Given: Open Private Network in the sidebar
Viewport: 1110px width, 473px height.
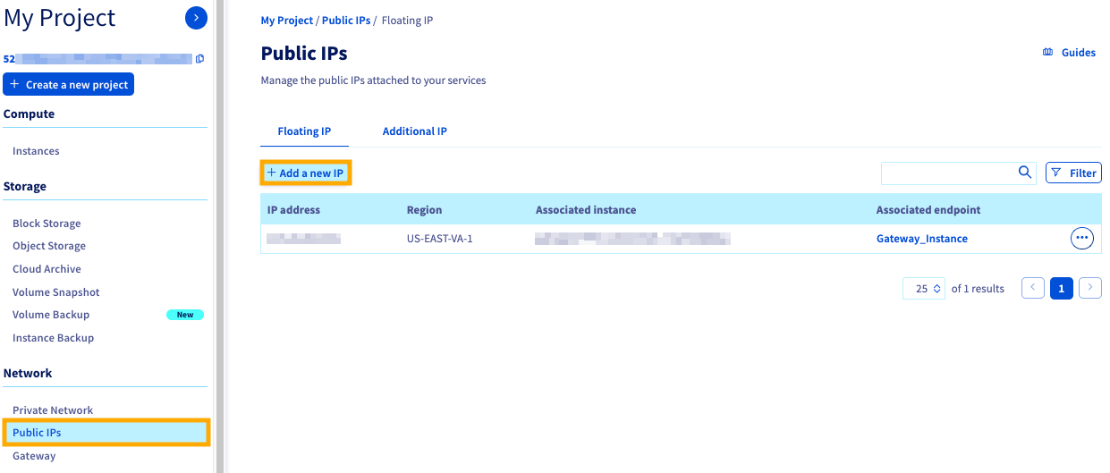Looking at the screenshot, I should (x=53, y=410).
